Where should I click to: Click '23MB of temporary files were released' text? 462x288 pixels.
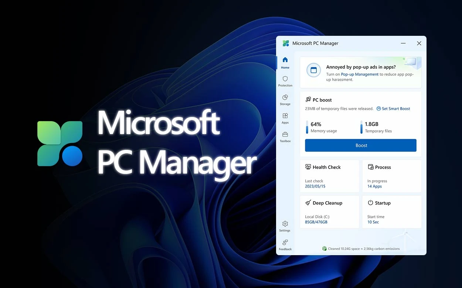point(339,109)
